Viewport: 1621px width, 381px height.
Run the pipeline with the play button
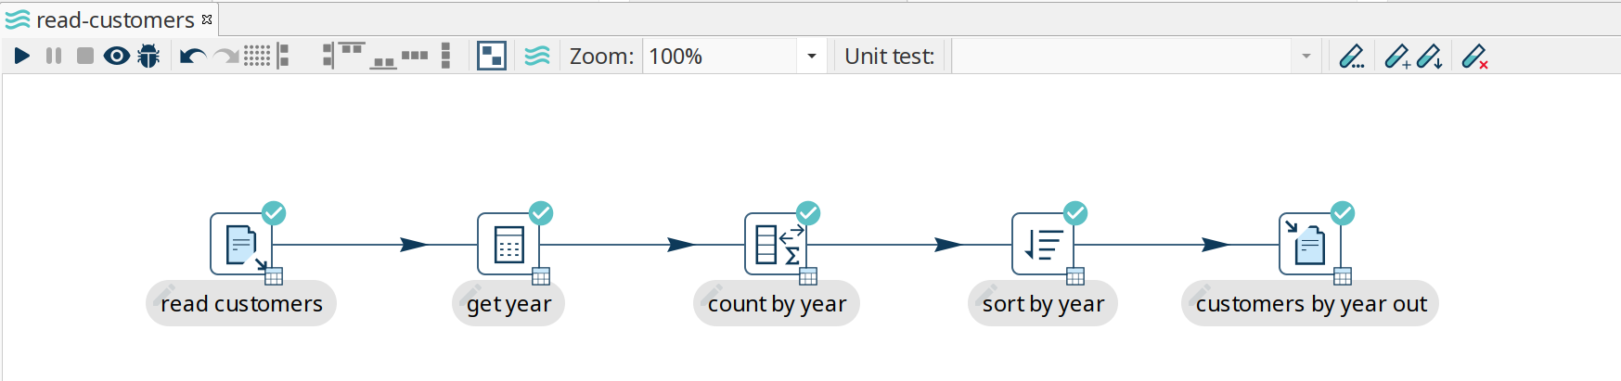pos(22,57)
